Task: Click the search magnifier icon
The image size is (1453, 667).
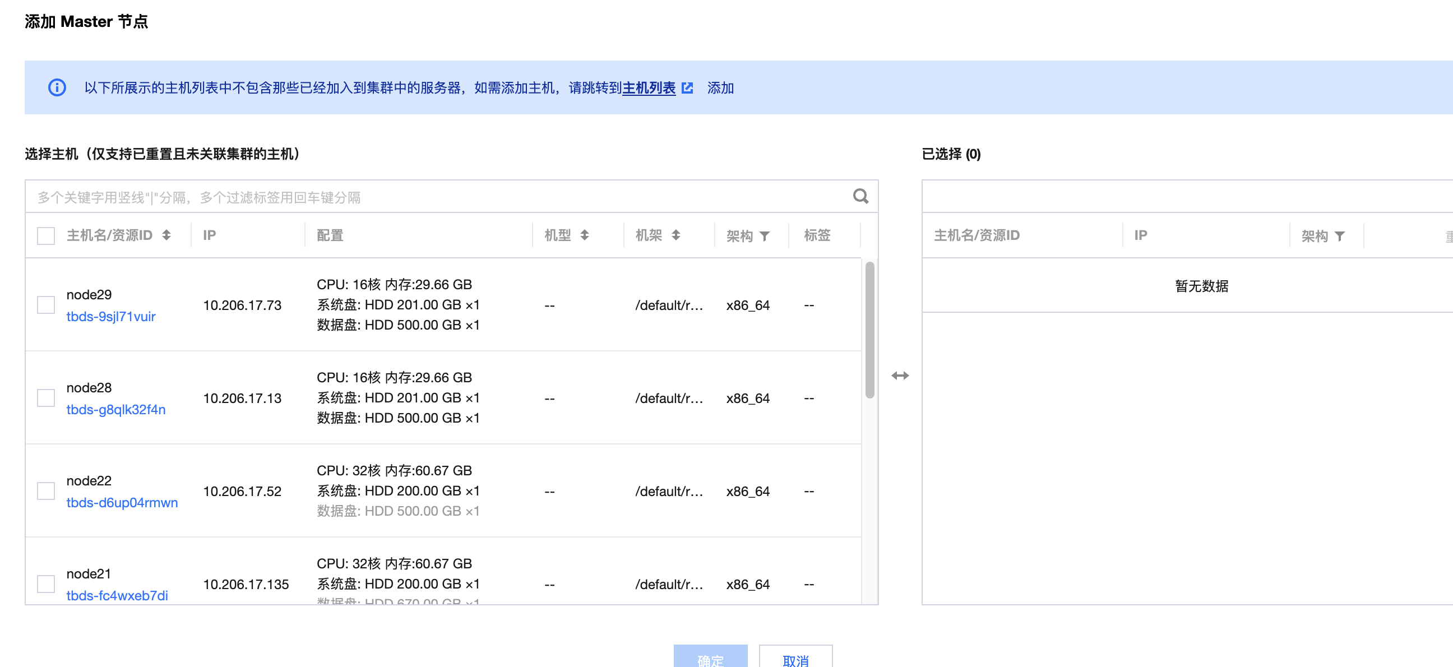Action: pyautogui.click(x=859, y=196)
